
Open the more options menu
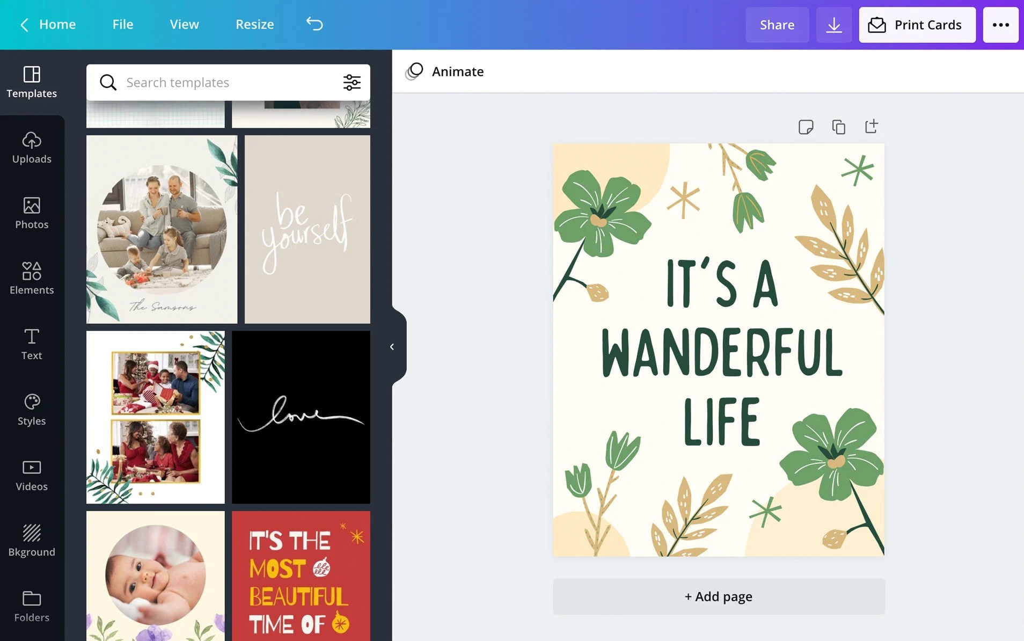point(1000,25)
